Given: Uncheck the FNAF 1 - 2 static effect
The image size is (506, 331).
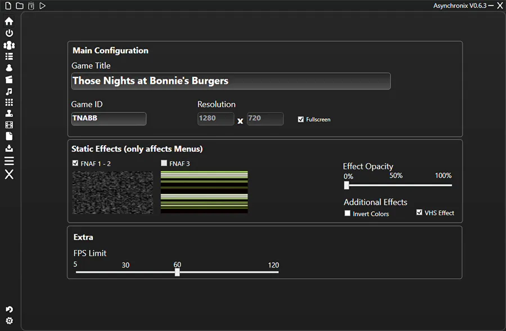Looking at the screenshot, I should 75,163.
